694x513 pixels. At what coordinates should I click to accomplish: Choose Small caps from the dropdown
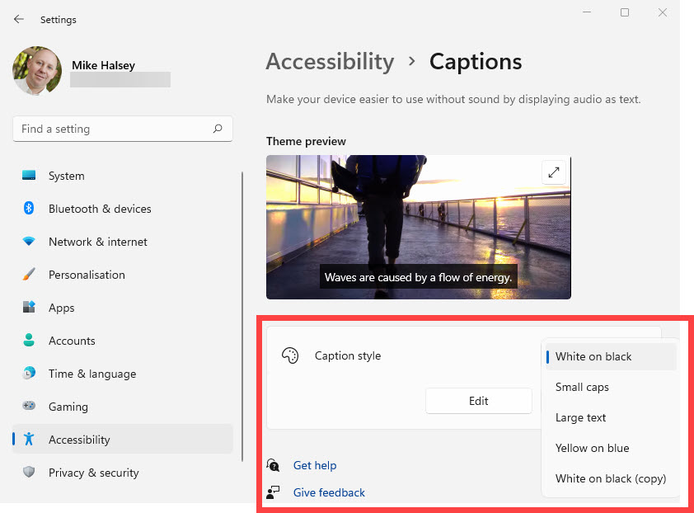(x=582, y=387)
